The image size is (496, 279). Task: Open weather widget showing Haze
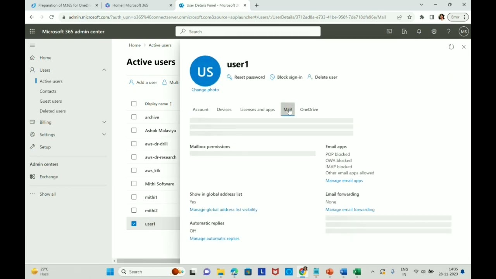(40, 272)
